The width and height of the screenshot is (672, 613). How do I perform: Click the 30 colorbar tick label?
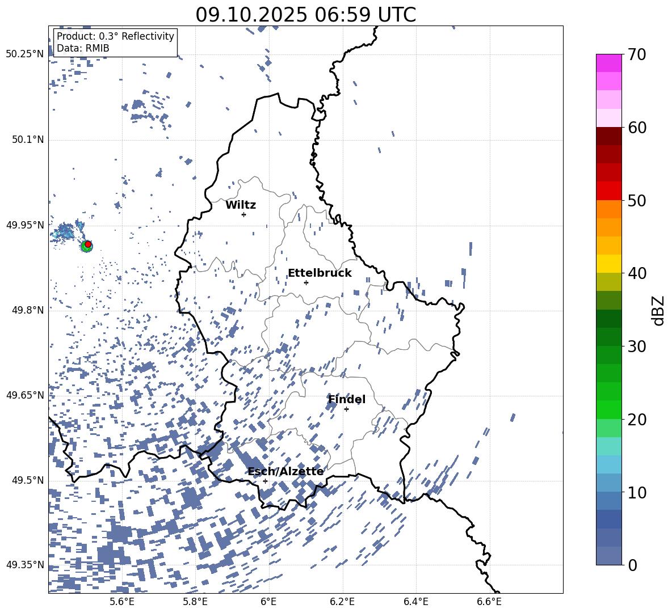[x=637, y=346]
